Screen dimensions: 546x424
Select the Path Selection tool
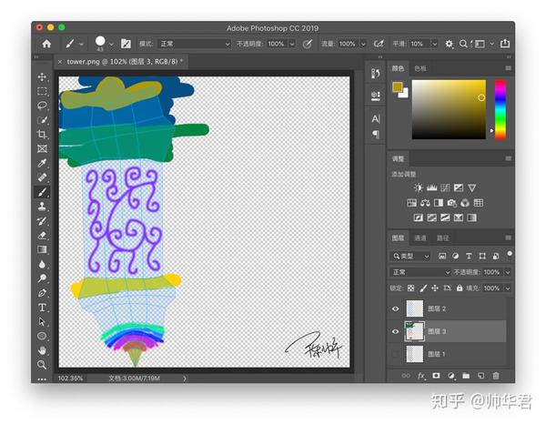coord(42,322)
